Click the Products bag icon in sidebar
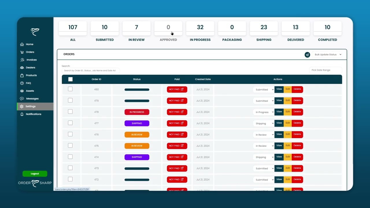The image size is (370, 208). point(22,75)
